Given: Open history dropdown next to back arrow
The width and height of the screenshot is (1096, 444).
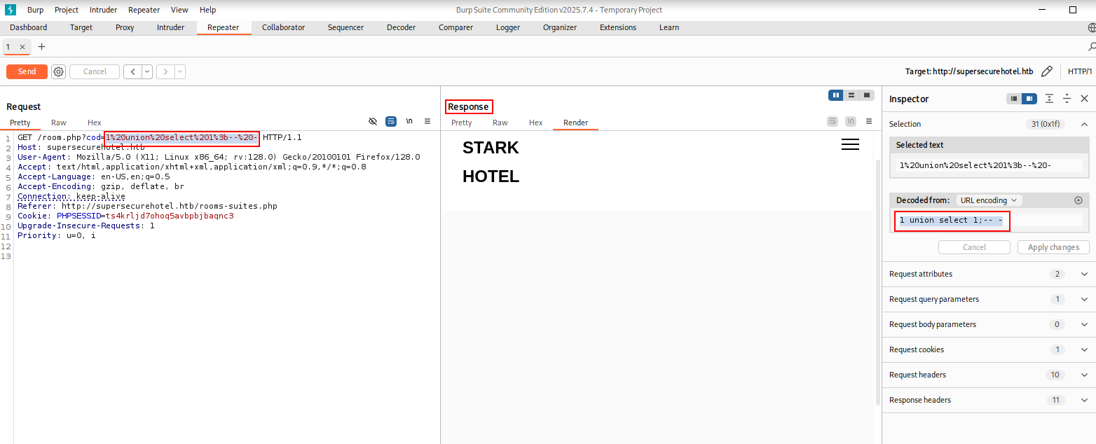Looking at the screenshot, I should [147, 71].
